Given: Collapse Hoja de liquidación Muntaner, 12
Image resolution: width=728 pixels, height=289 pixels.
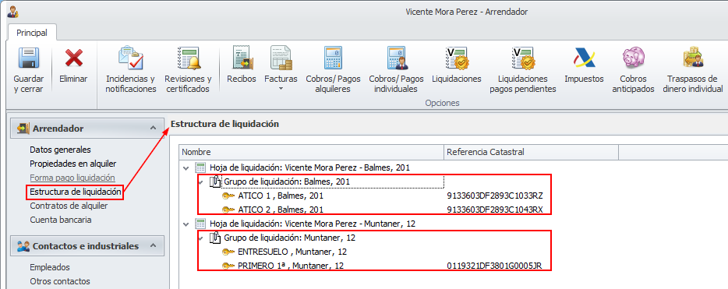Looking at the screenshot, I should (186, 224).
